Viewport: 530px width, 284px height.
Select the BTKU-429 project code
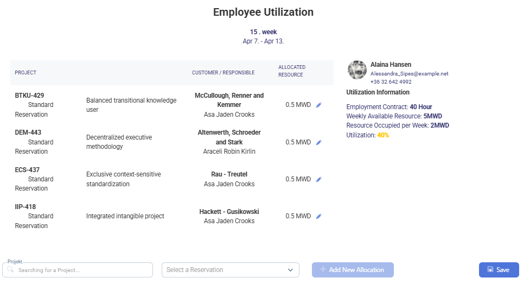pyautogui.click(x=29, y=96)
